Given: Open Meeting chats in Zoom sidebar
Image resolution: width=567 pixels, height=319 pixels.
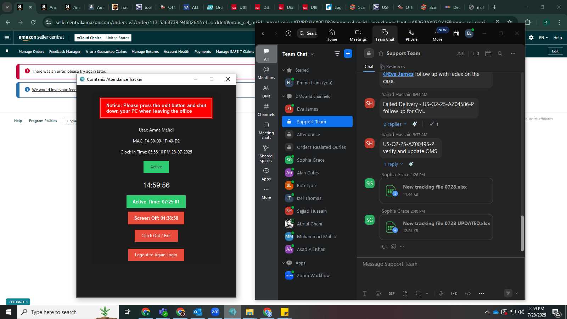Looking at the screenshot, I should tap(266, 130).
